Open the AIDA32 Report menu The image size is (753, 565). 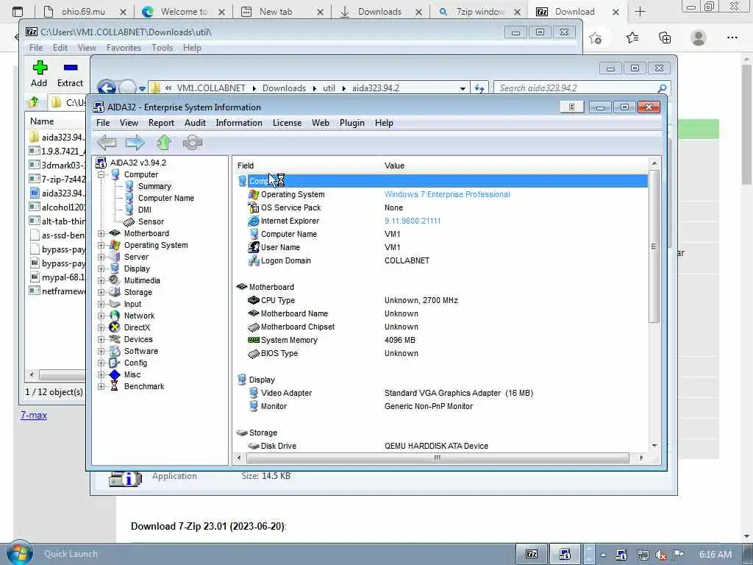coord(161,123)
